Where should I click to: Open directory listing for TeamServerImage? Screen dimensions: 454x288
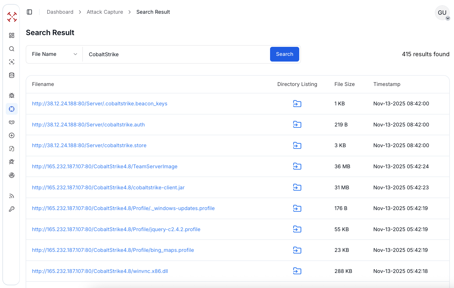(297, 166)
